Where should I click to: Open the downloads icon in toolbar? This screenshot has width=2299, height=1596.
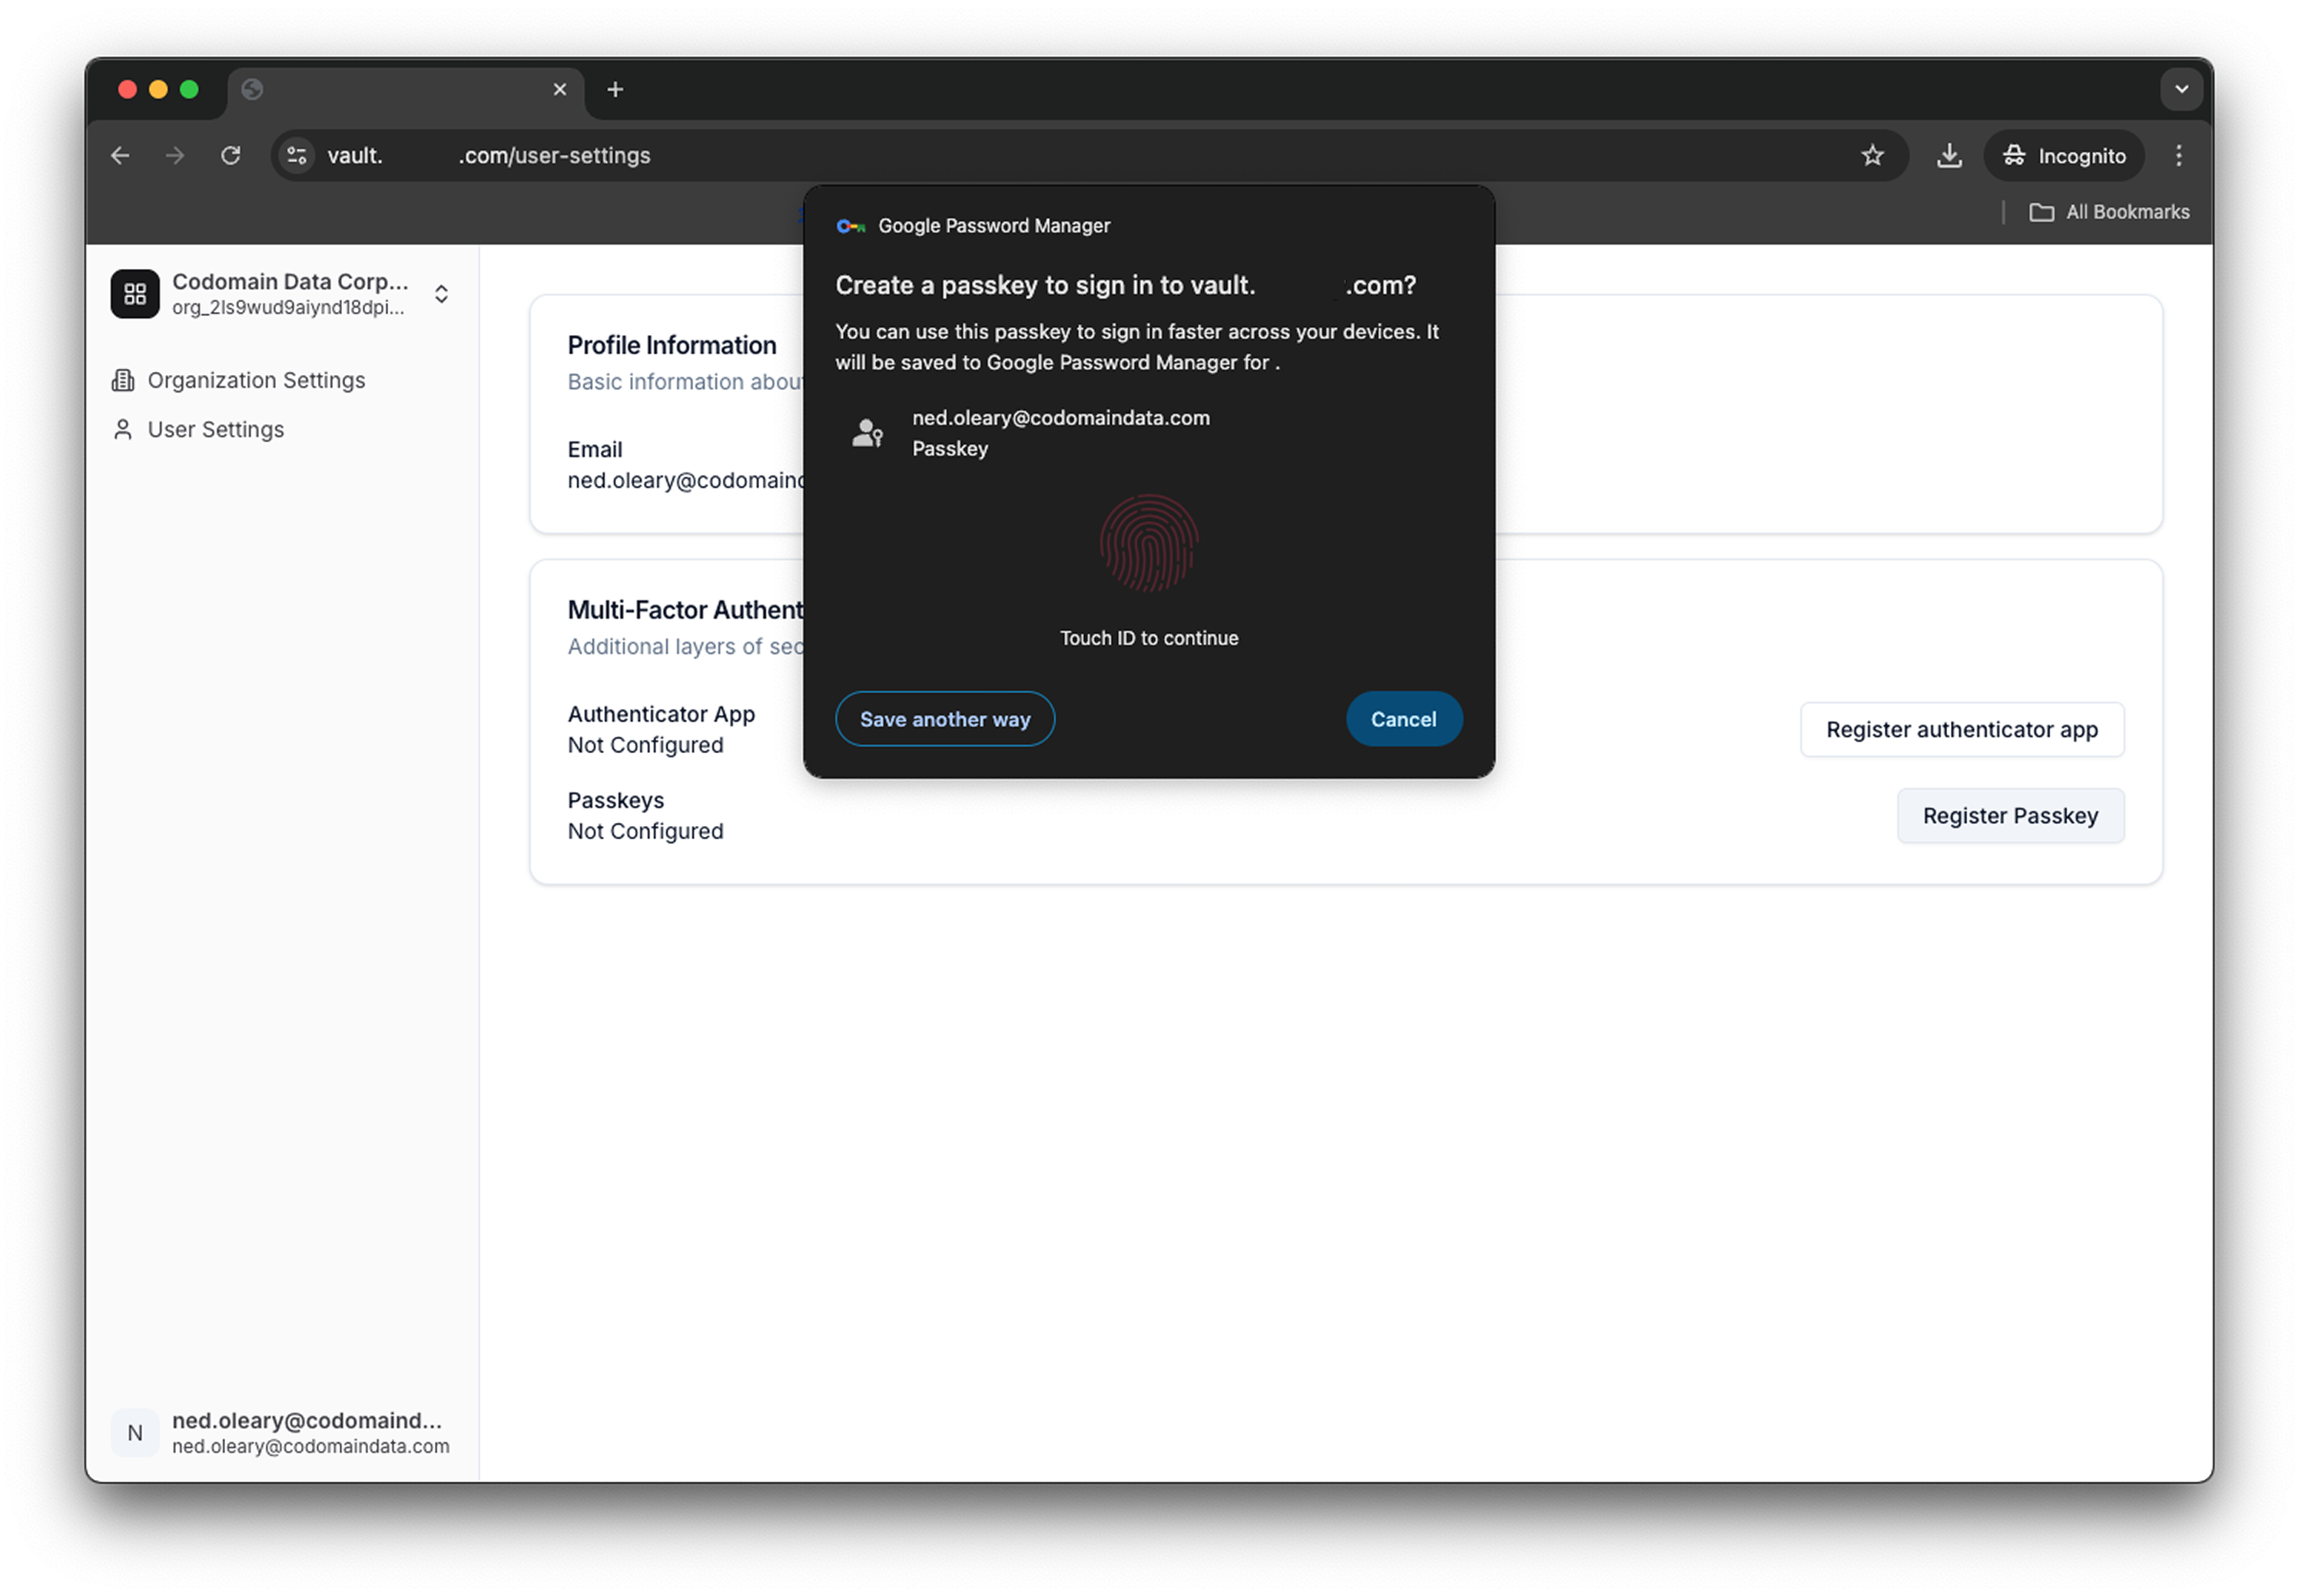1949,155
